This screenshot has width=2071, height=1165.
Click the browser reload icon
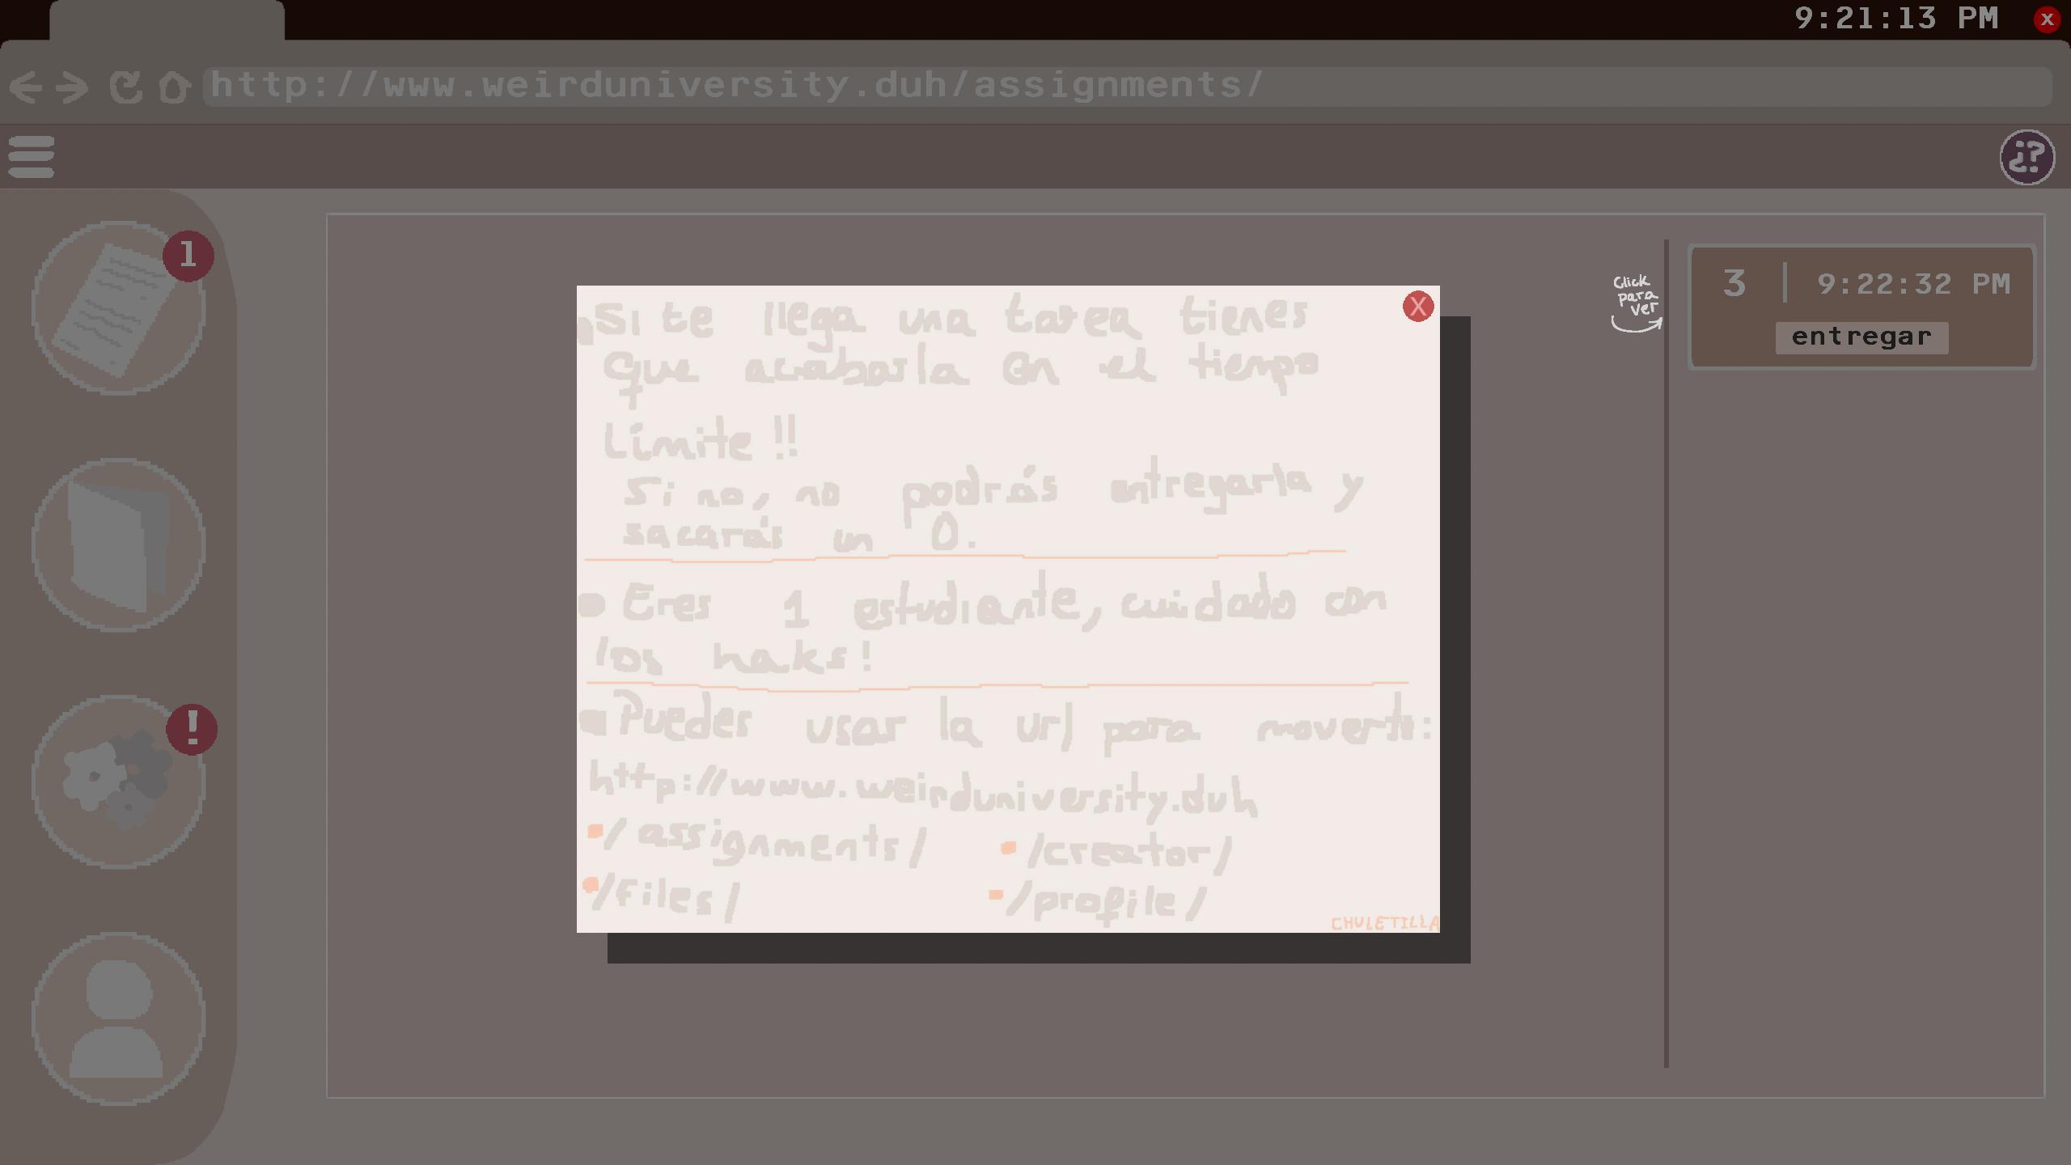pos(125,87)
